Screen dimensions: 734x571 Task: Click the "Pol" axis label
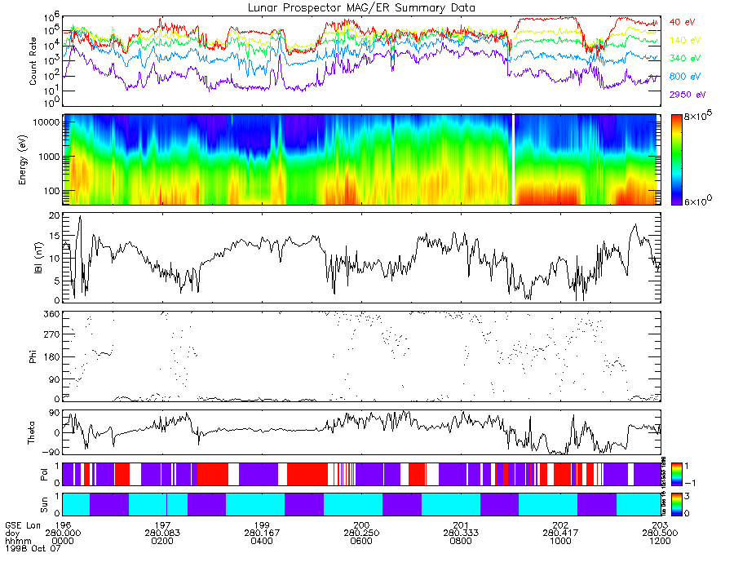pyautogui.click(x=44, y=475)
